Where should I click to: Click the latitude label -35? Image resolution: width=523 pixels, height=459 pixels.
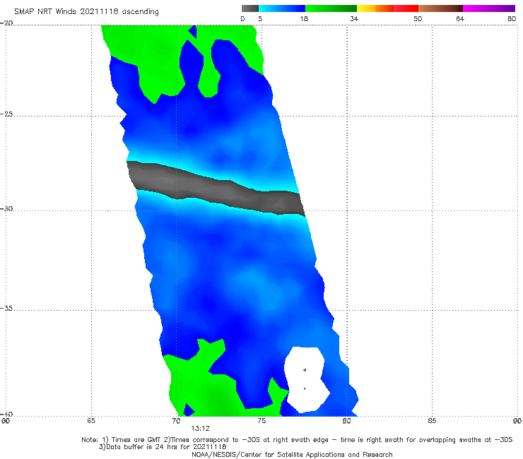(6, 308)
